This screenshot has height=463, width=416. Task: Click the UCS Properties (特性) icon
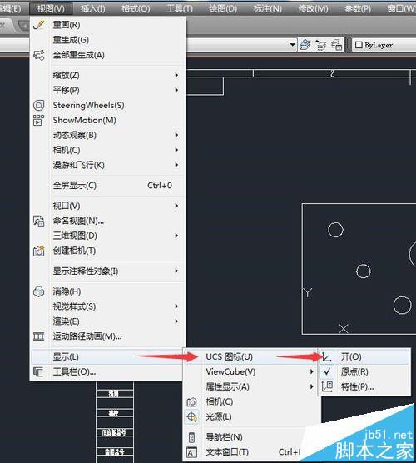pos(327,386)
